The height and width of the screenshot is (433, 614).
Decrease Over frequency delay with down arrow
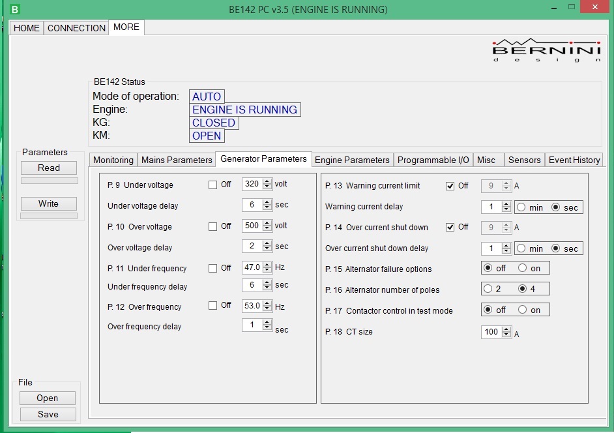point(267,327)
